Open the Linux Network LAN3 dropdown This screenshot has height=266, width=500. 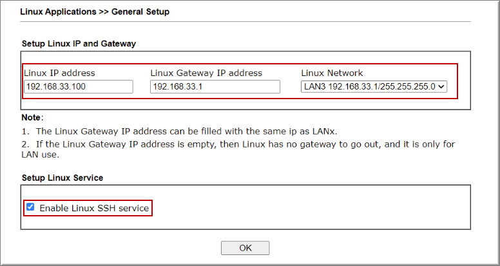pyautogui.click(x=374, y=87)
